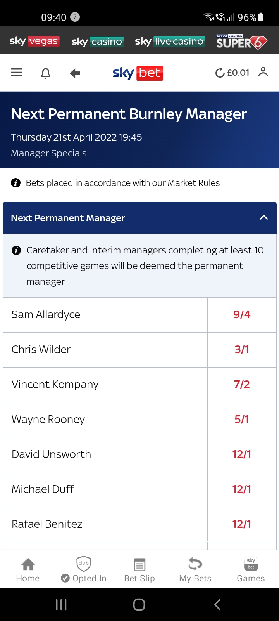Tap the Sky Bet logo
279x621 pixels.
tap(138, 73)
